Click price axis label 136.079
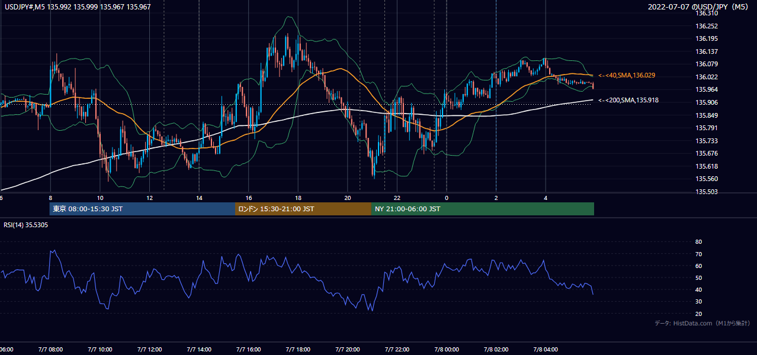The height and width of the screenshot is (355, 757). pos(707,64)
